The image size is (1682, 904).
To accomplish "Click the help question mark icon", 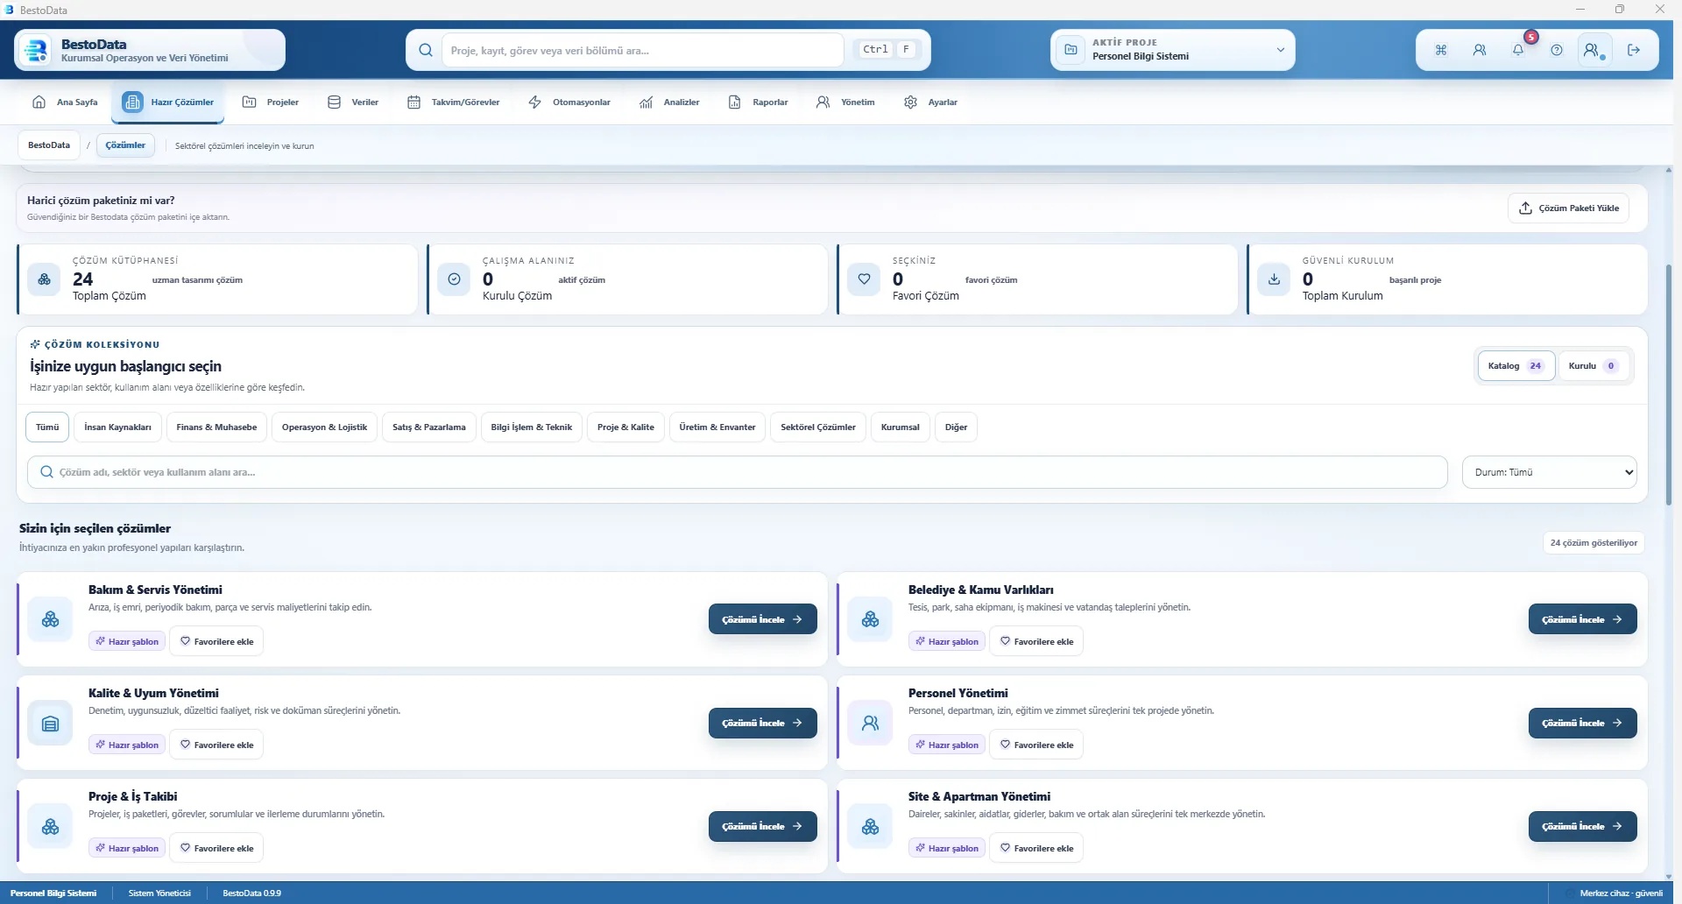I will point(1557,50).
